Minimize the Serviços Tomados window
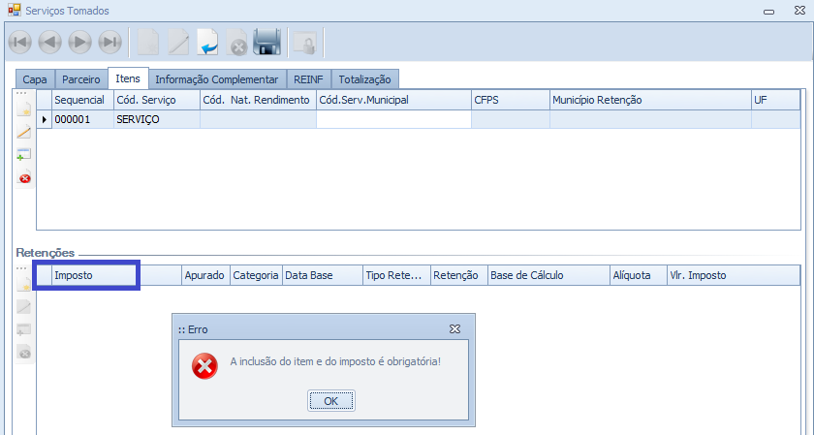This screenshot has width=814, height=435. pos(768,11)
